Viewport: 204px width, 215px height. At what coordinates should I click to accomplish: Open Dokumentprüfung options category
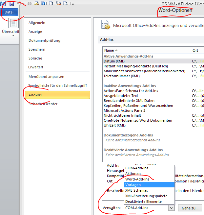44,40
